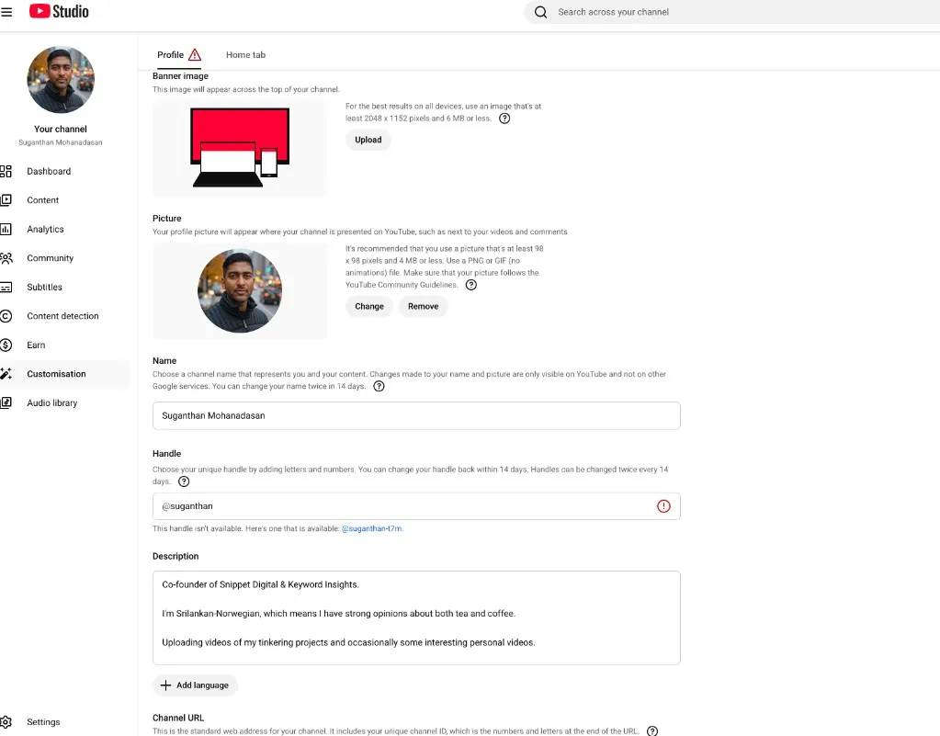The height and width of the screenshot is (736, 940).
Task: Open the Community section
Action: tap(50, 258)
